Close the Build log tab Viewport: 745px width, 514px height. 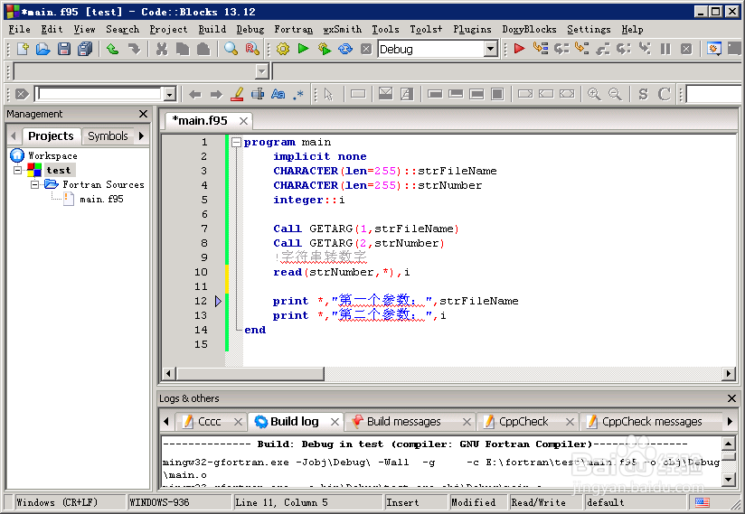tap(335, 422)
